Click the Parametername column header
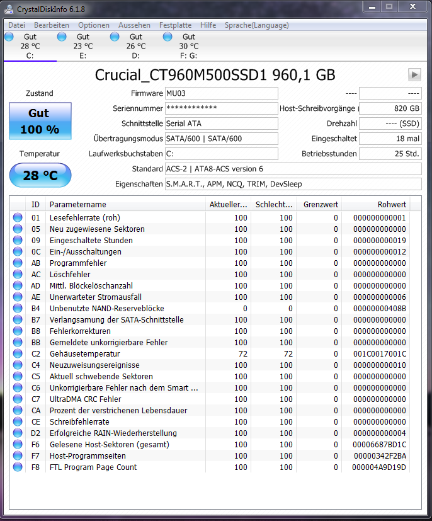The image size is (432, 521). click(125, 204)
